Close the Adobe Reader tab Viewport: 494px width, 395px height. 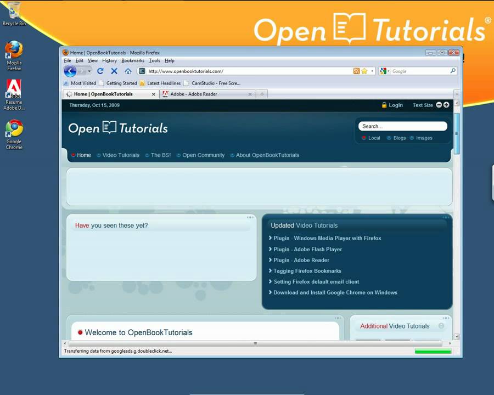(250, 94)
